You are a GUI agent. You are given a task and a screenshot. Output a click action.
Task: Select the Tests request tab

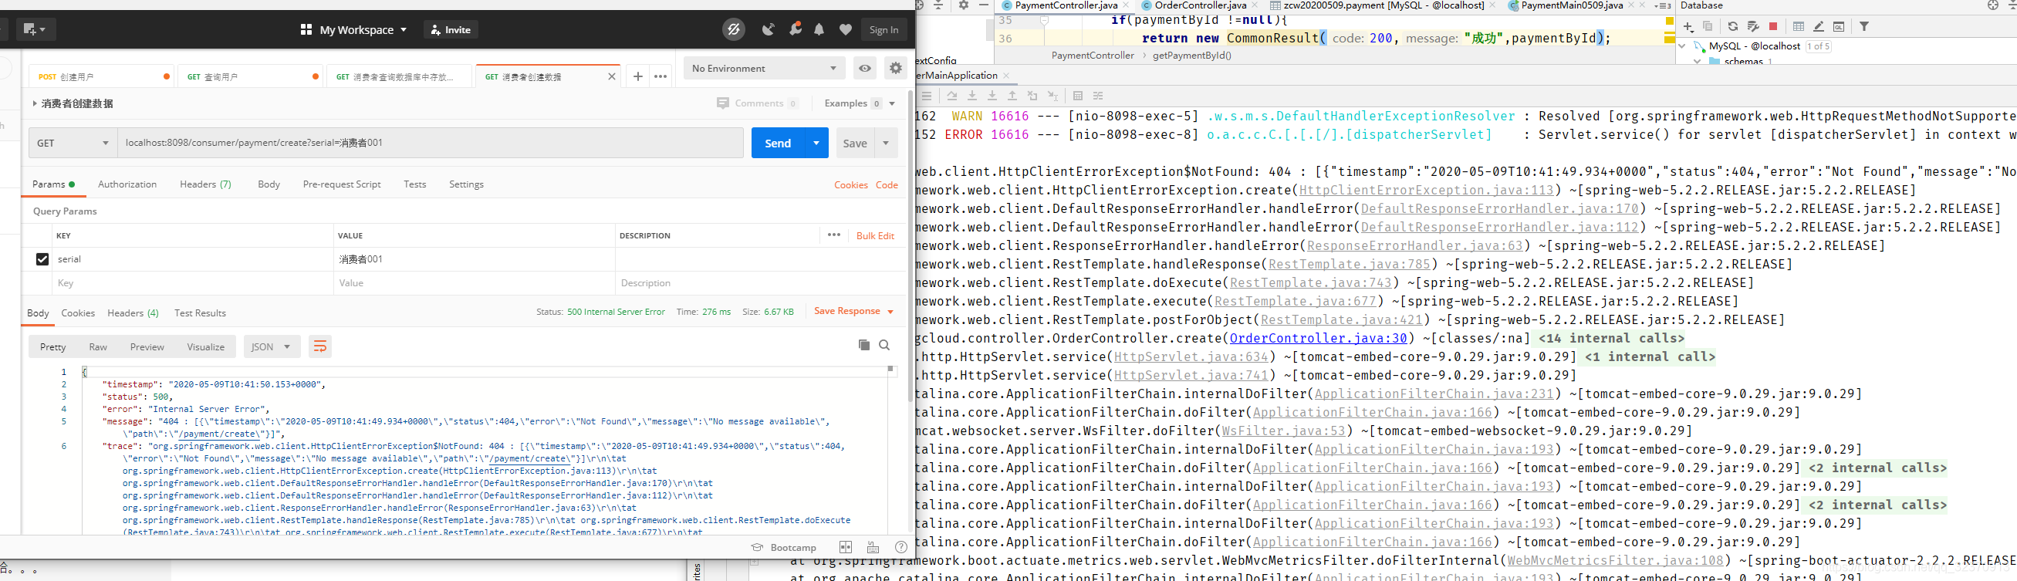pos(415,184)
